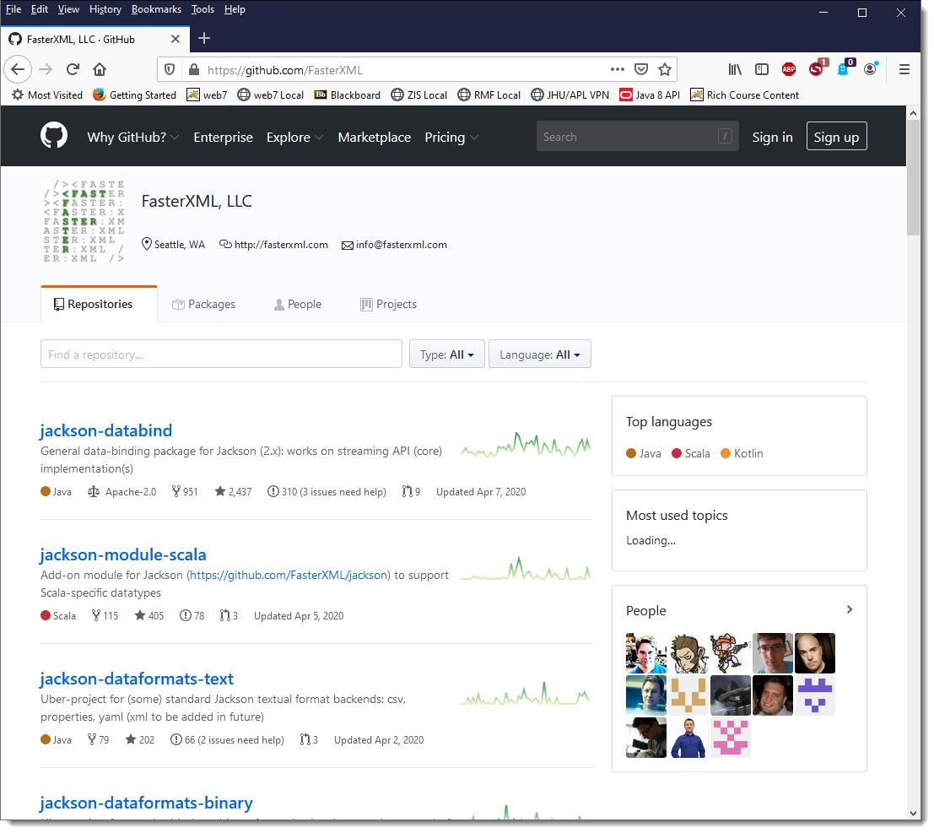The height and width of the screenshot is (833, 934).
Task: Open the History menu
Action: click(x=105, y=9)
